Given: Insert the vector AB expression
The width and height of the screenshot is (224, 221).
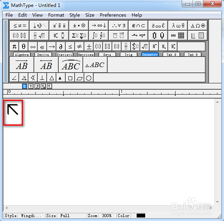Looking at the screenshot, I should [x=22, y=65].
